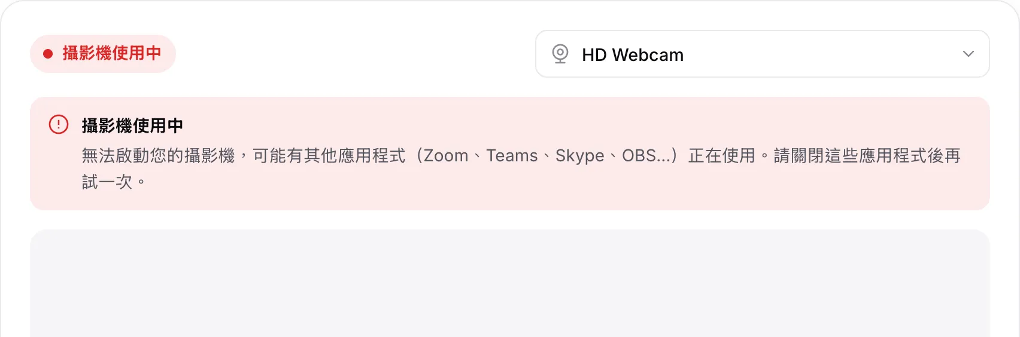1020x337 pixels.
Task: Click the phrase "請關閉這些應用程式後再" in the alert
Action: 867,155
